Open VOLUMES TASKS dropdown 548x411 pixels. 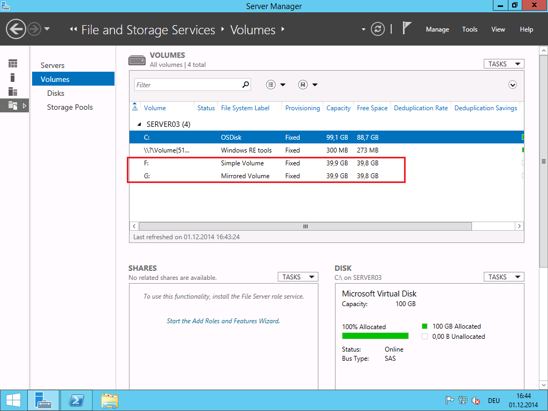click(x=504, y=64)
